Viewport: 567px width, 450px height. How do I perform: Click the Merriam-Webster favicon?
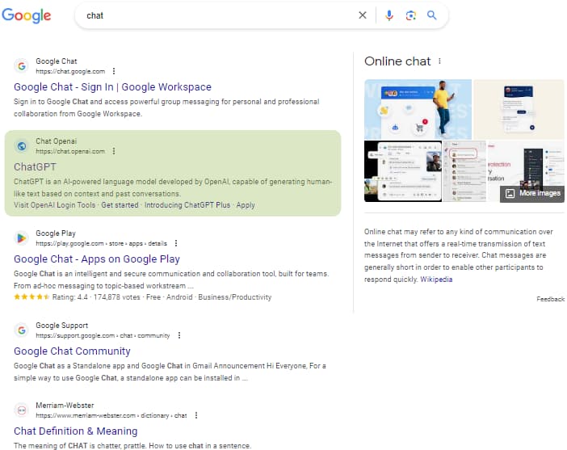22,410
